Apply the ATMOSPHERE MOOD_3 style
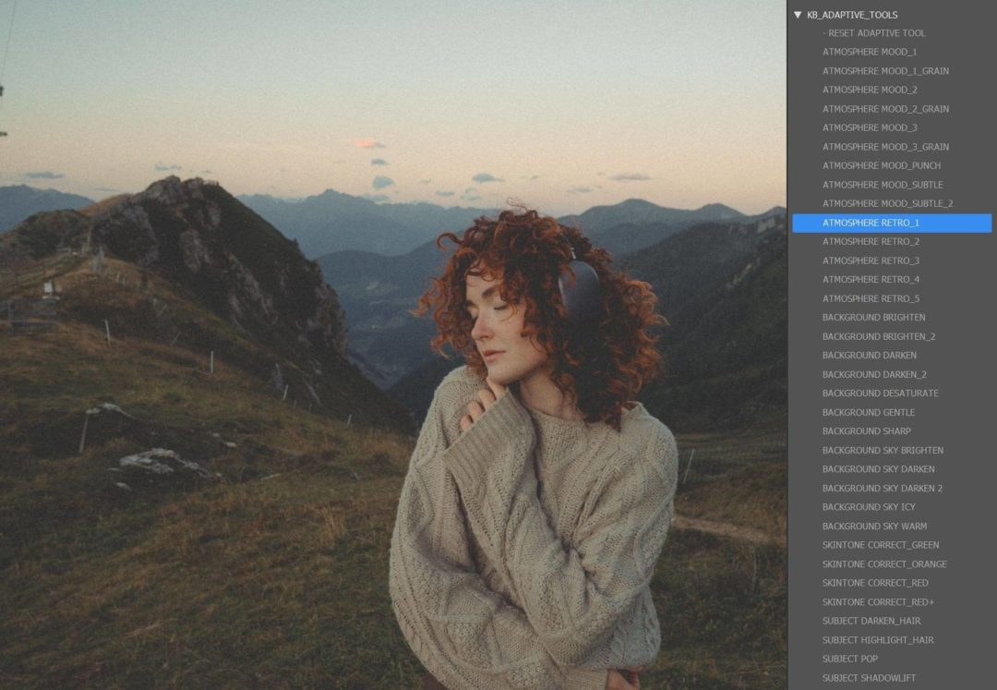 tap(873, 127)
